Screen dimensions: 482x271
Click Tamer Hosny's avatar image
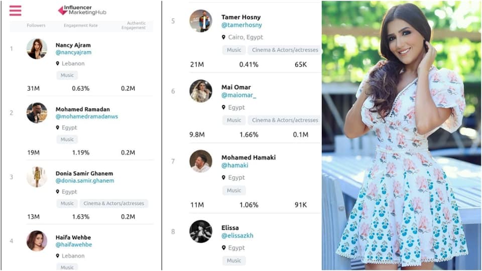pos(201,21)
